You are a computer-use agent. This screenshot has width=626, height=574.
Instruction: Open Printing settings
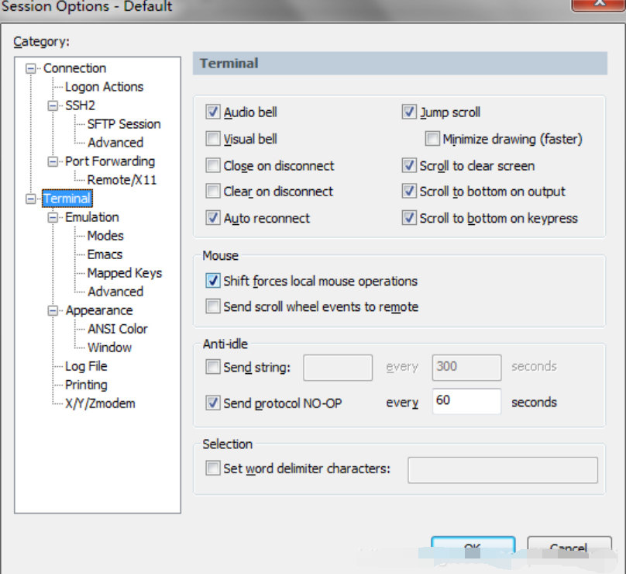(x=86, y=385)
